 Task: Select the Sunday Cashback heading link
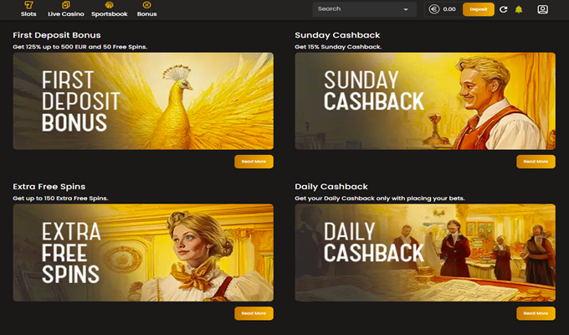337,35
